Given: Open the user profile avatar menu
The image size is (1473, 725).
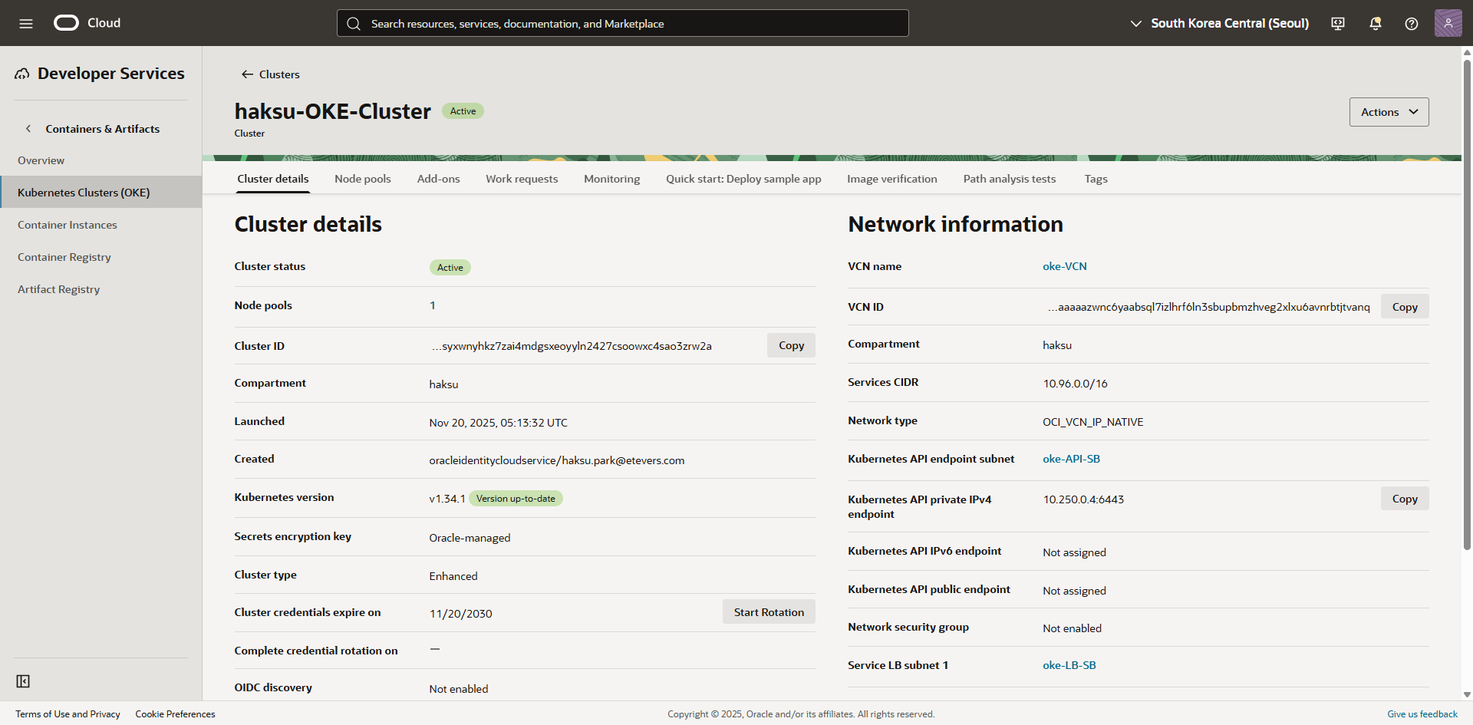Looking at the screenshot, I should tap(1448, 23).
